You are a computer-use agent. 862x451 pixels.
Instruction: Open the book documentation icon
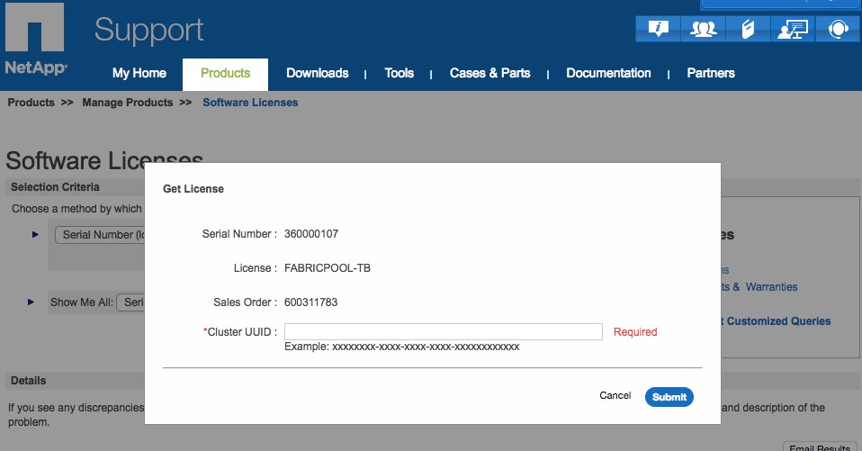tap(747, 29)
